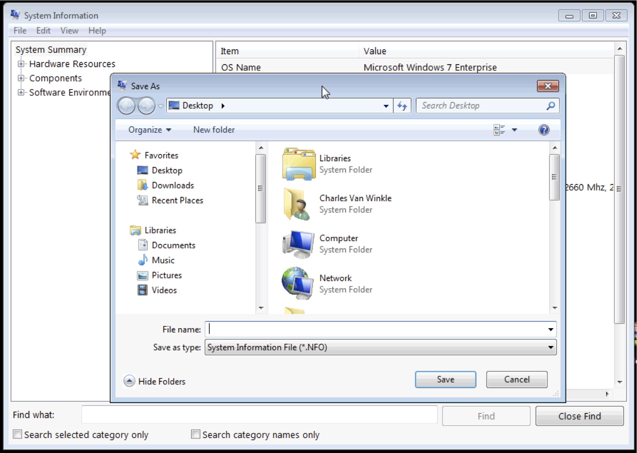
Task: Click the New folder button
Action: [x=214, y=130]
